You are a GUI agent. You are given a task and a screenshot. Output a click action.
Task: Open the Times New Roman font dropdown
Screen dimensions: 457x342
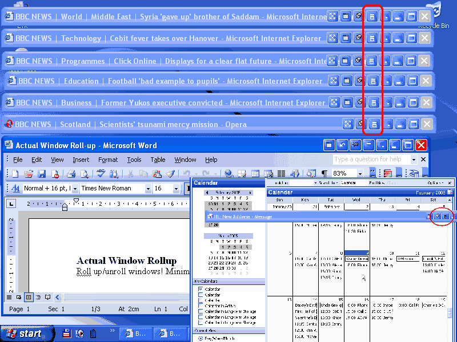click(x=148, y=189)
